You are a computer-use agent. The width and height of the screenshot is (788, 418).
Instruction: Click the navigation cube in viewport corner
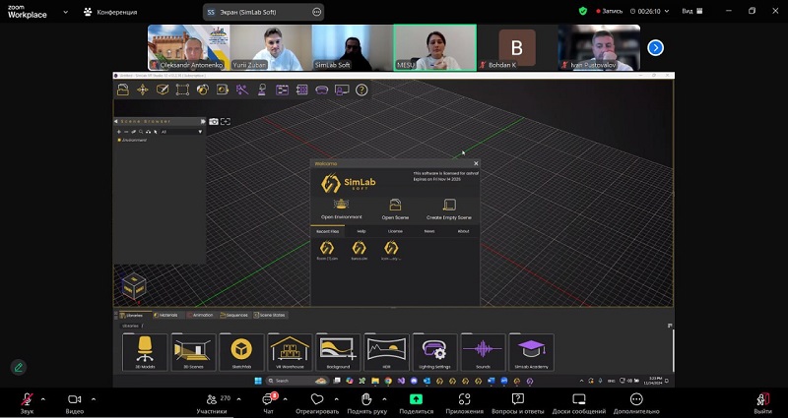click(x=134, y=286)
